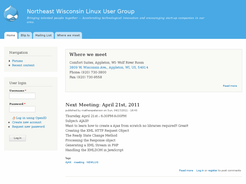Open the Home tab
Viewport: 246px width, 184px height.
tap(11, 35)
